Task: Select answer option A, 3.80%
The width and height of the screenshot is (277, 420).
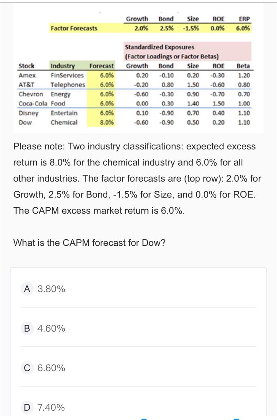Action: (44, 289)
